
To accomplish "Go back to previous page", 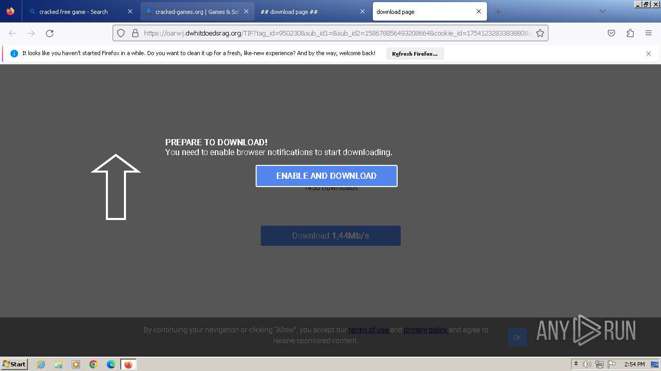I will [x=12, y=33].
